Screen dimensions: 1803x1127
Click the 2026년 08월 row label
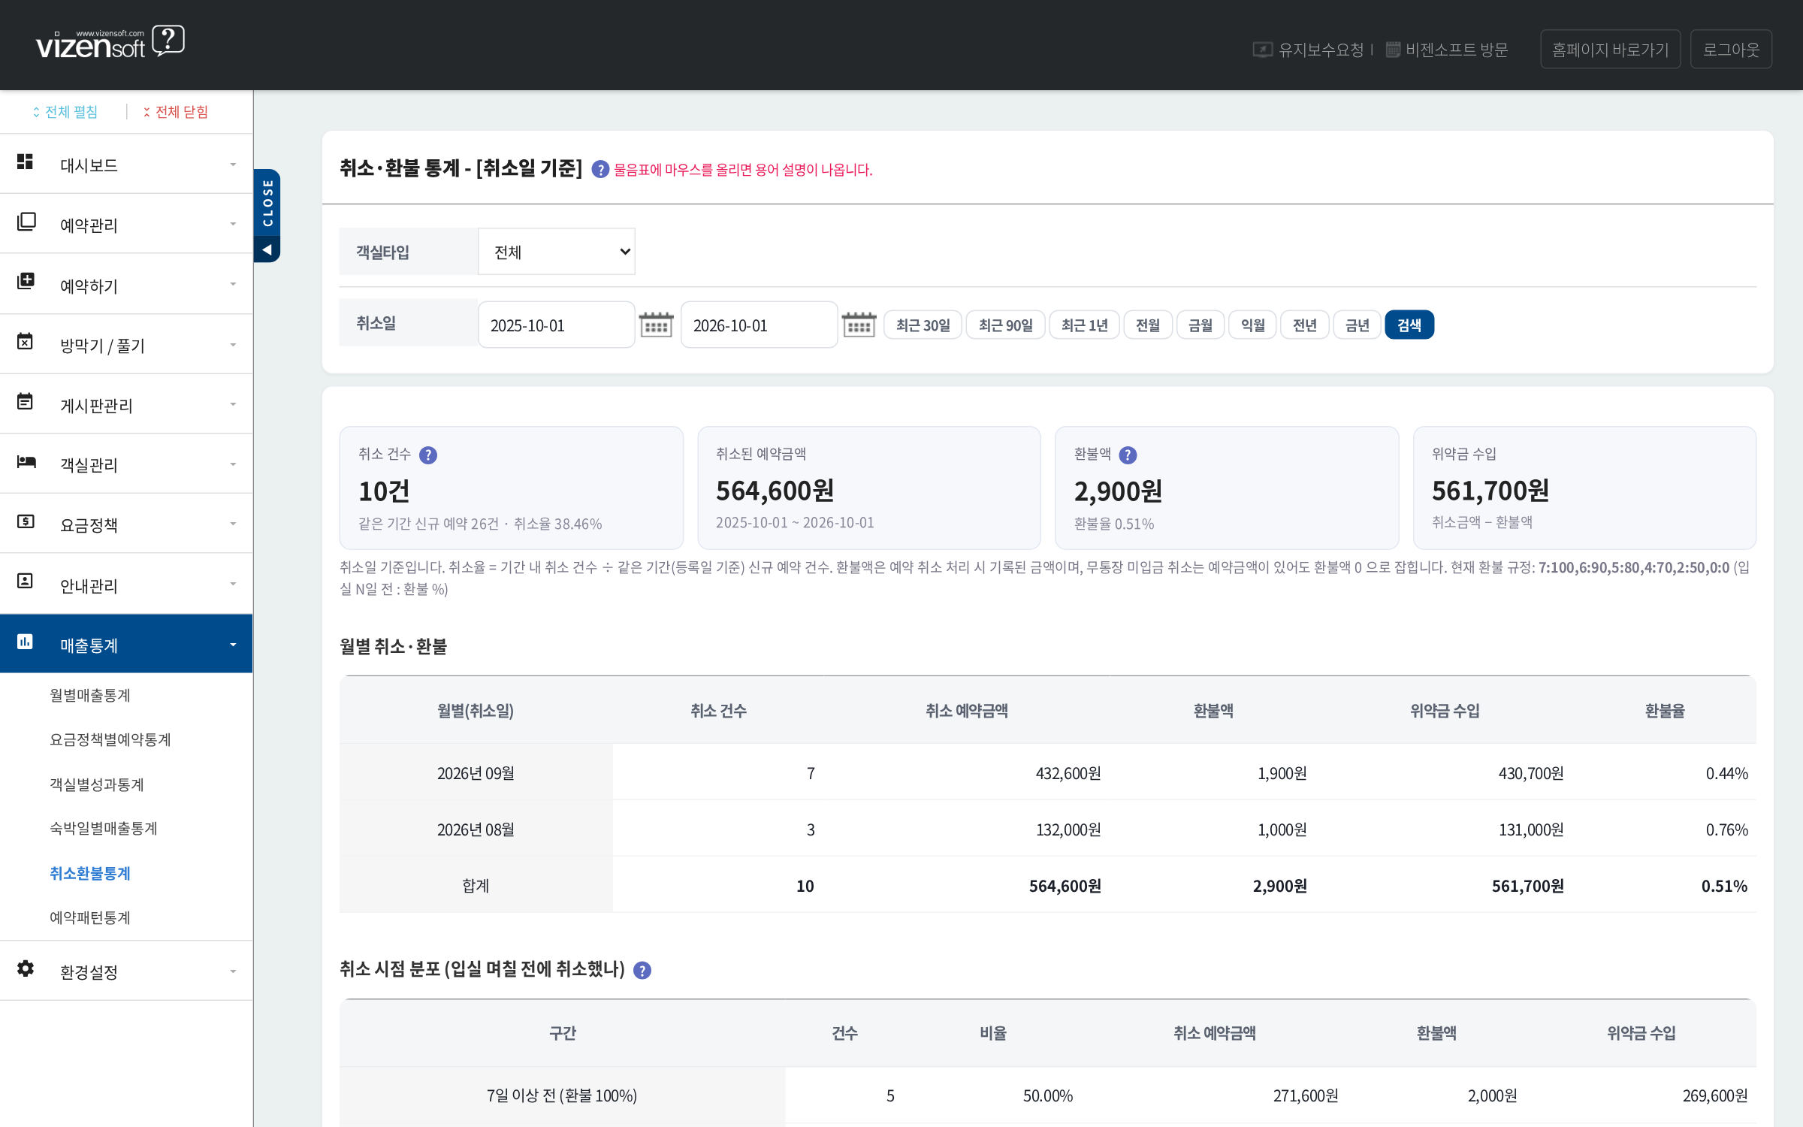tap(476, 829)
